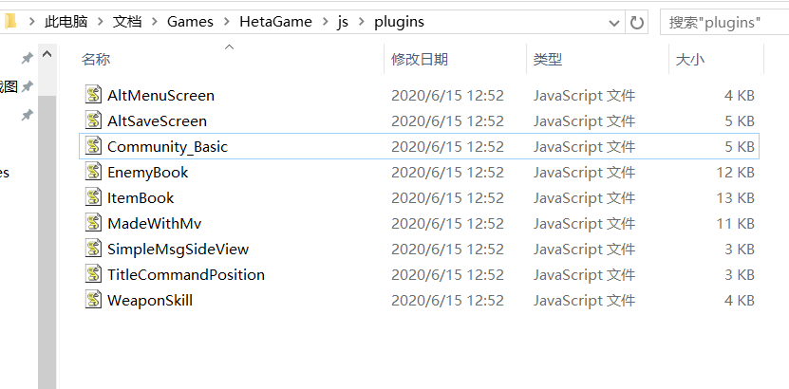789x389 pixels.
Task: Expand the chevron before 此电脑 in breadcrumb
Action: tap(32, 22)
